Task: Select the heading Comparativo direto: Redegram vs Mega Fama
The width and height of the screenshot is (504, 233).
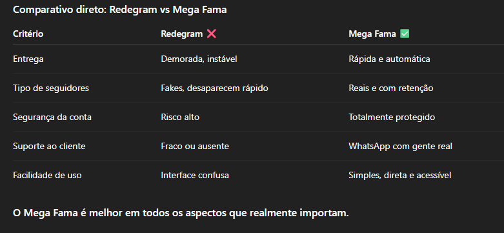Action: (120, 10)
